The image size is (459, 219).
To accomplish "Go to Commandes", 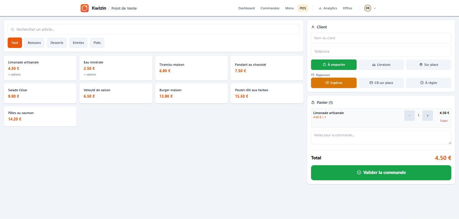I will click(270, 8).
